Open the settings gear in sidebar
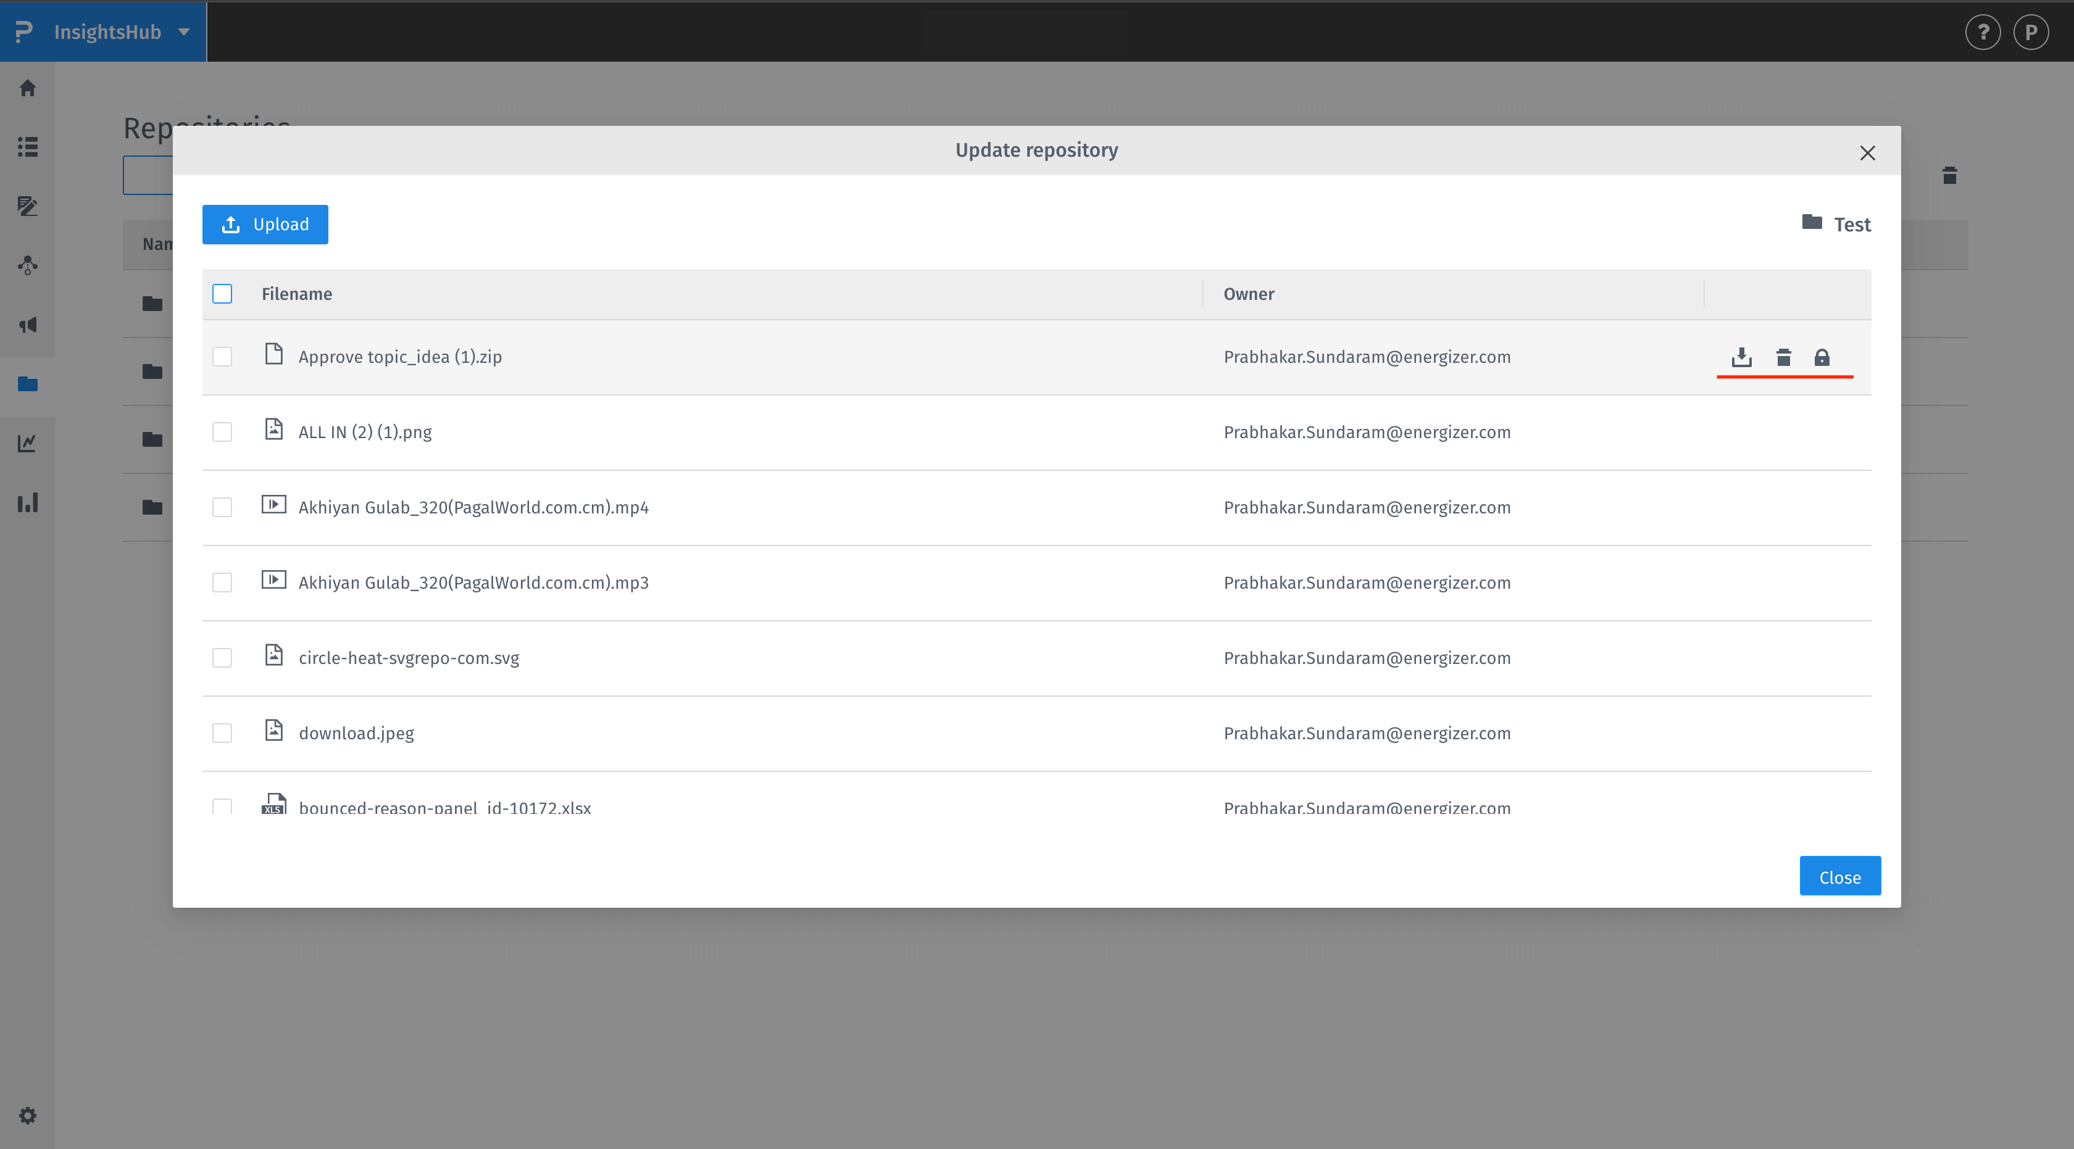 (27, 1115)
